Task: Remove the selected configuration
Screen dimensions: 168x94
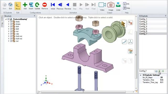Action: (x=45, y=6)
